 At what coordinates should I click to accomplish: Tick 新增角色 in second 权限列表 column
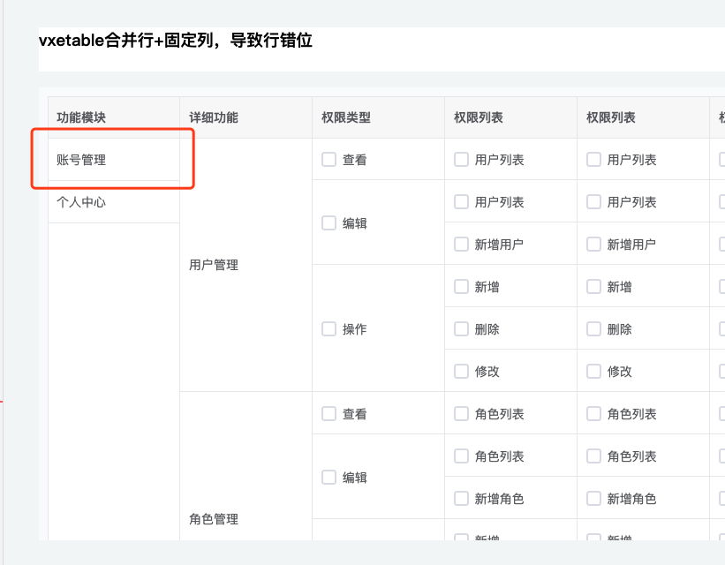(x=593, y=499)
